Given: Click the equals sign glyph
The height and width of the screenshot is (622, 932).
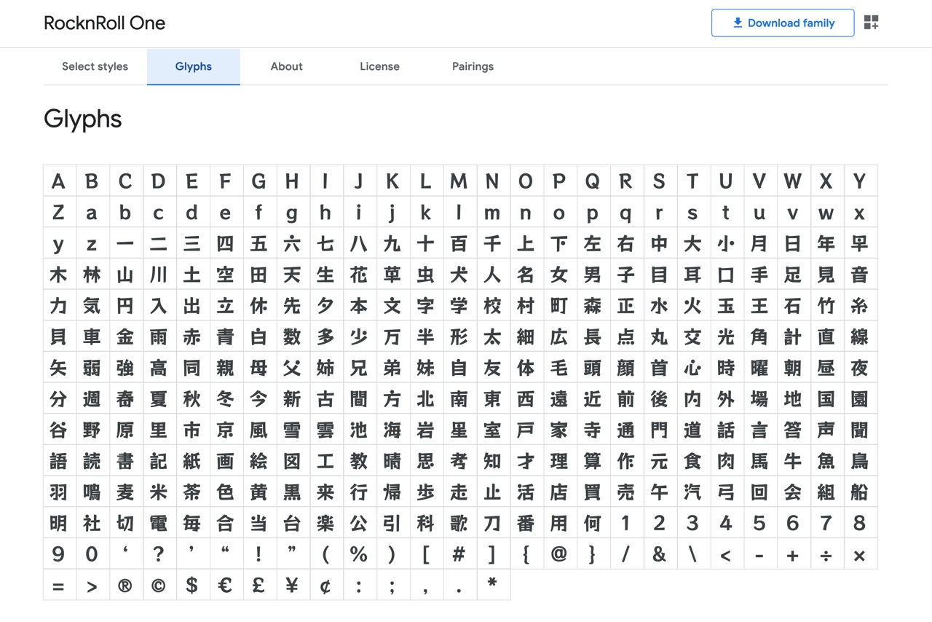Looking at the screenshot, I should point(58,585).
